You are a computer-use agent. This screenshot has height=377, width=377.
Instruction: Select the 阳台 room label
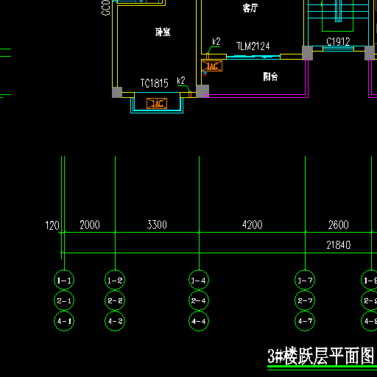270,77
